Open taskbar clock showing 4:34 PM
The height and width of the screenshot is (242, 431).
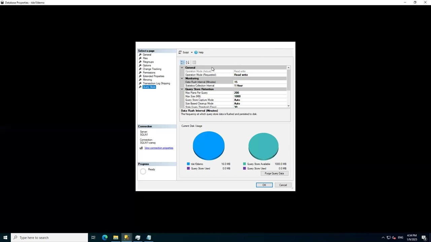pyautogui.click(x=412, y=238)
